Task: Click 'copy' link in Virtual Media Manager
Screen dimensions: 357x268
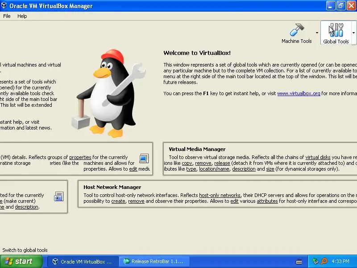Action: [x=187, y=163]
